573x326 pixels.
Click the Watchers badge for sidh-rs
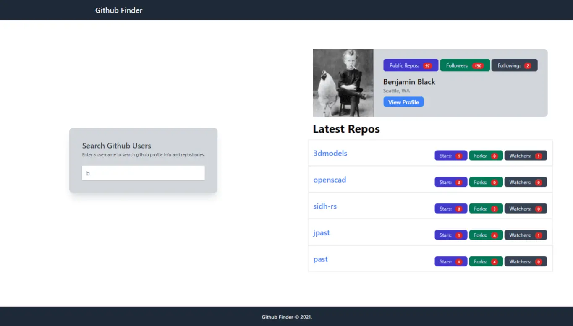526,208
